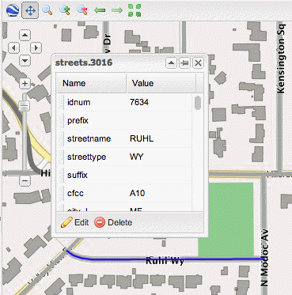Viewport: 292px width, 295px height.
Task: Select the pan map tool
Action: click(x=30, y=10)
